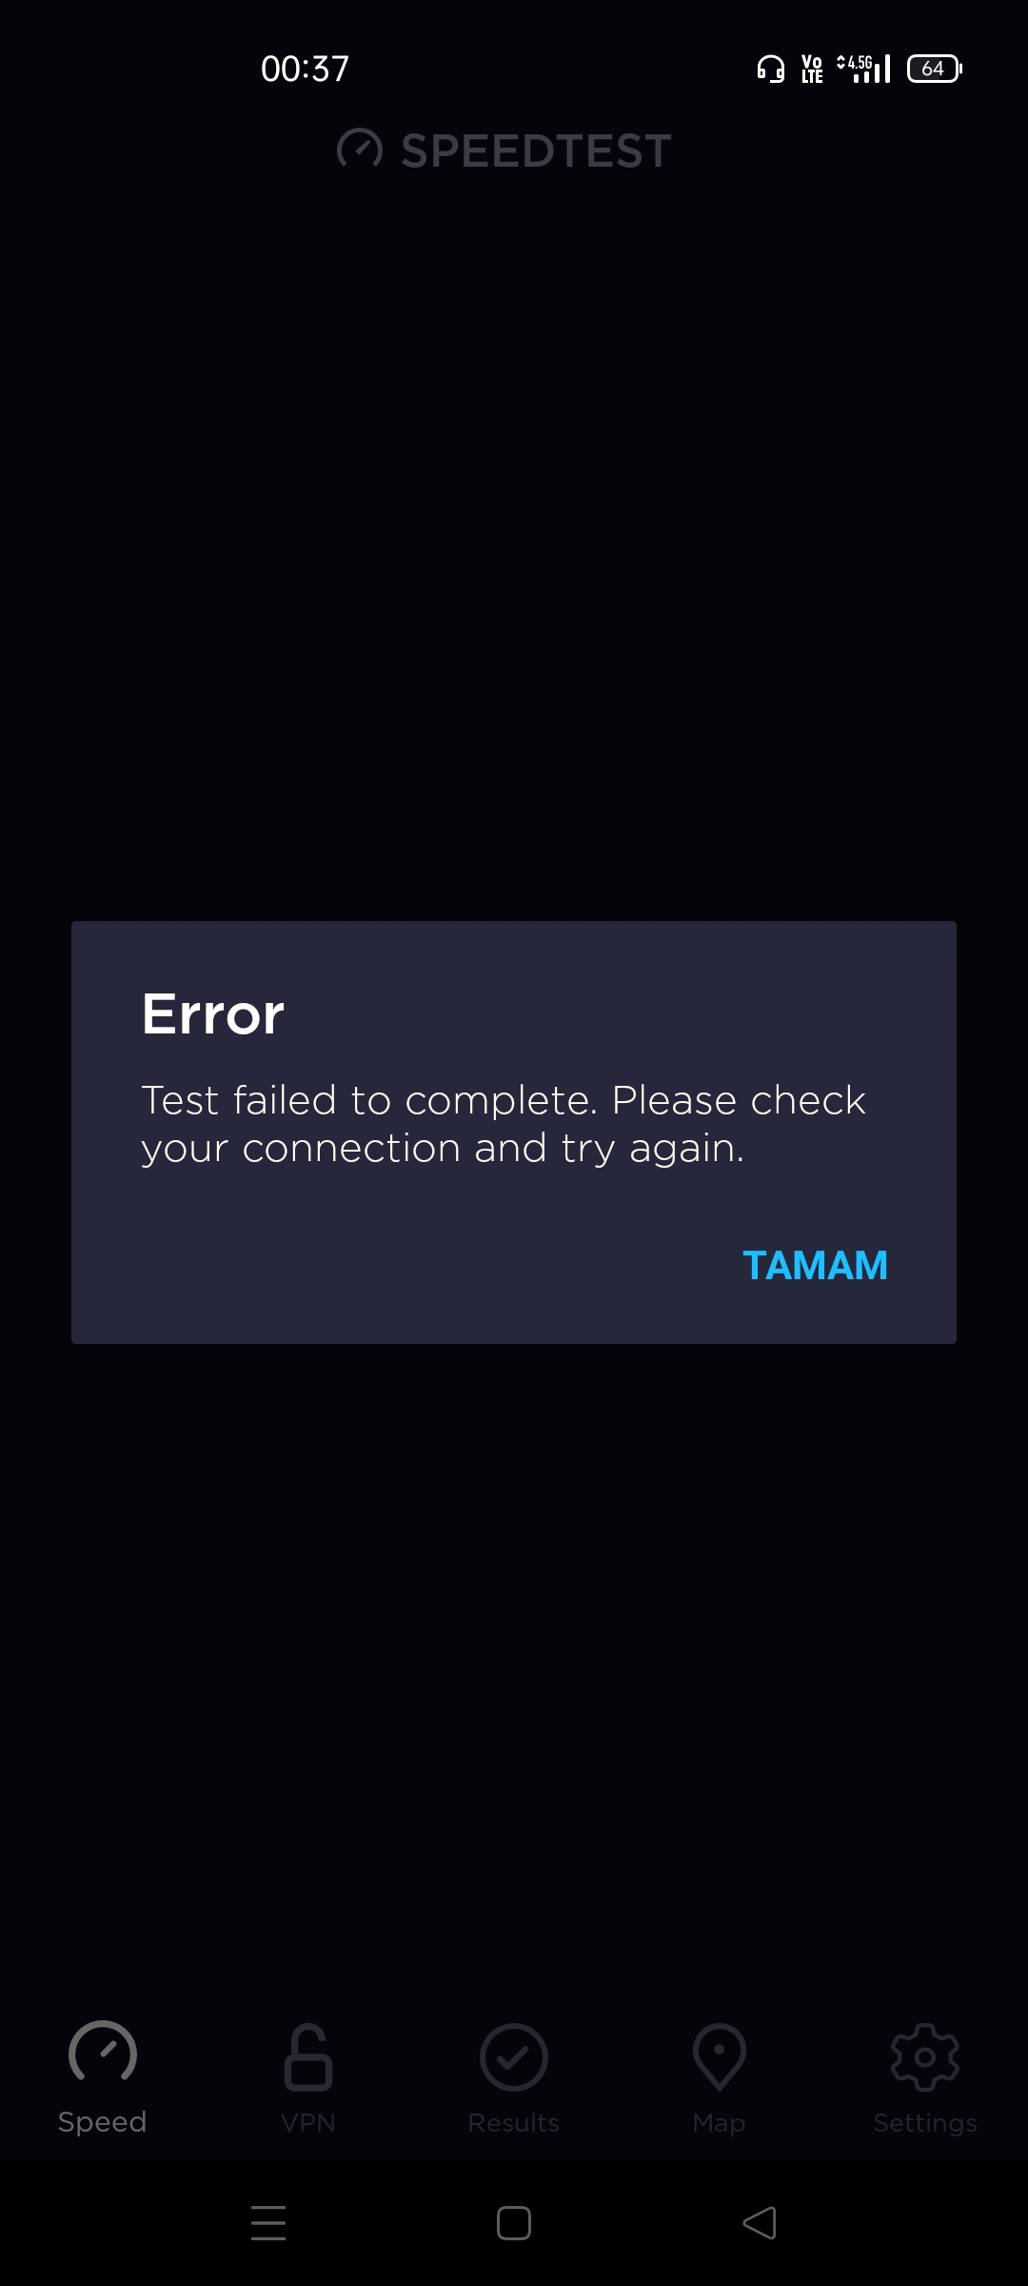Screen dimensions: 1028x2286
Task: Select the Results tab label
Action: click(x=514, y=2123)
